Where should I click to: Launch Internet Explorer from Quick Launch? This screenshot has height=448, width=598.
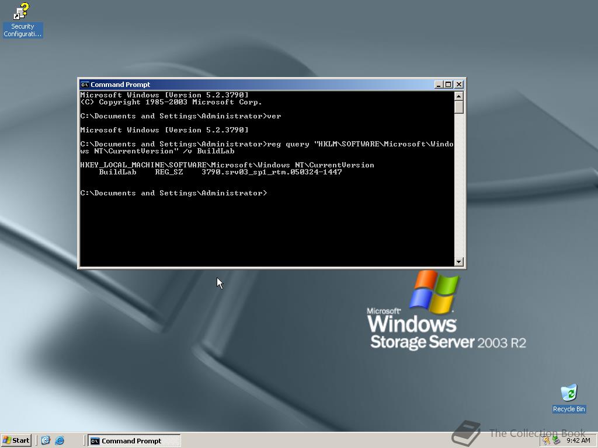[x=60, y=440]
